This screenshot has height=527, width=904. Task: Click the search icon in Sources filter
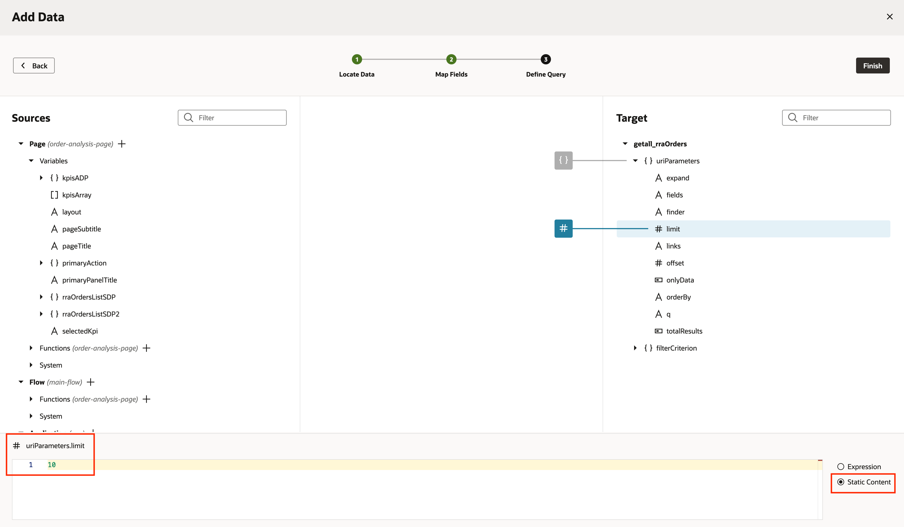[x=189, y=117]
